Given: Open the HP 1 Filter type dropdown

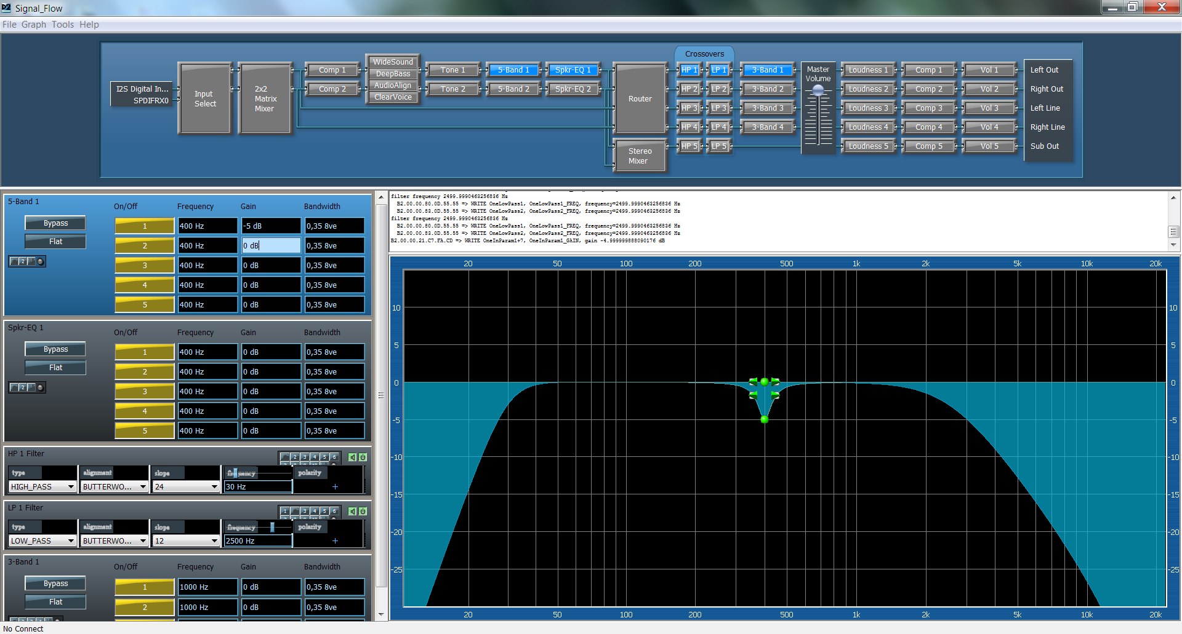Looking at the screenshot, I should click(71, 487).
